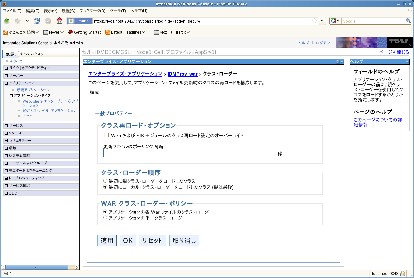
Task: Click the bookmark star in the address bar
Action: pos(315,21)
